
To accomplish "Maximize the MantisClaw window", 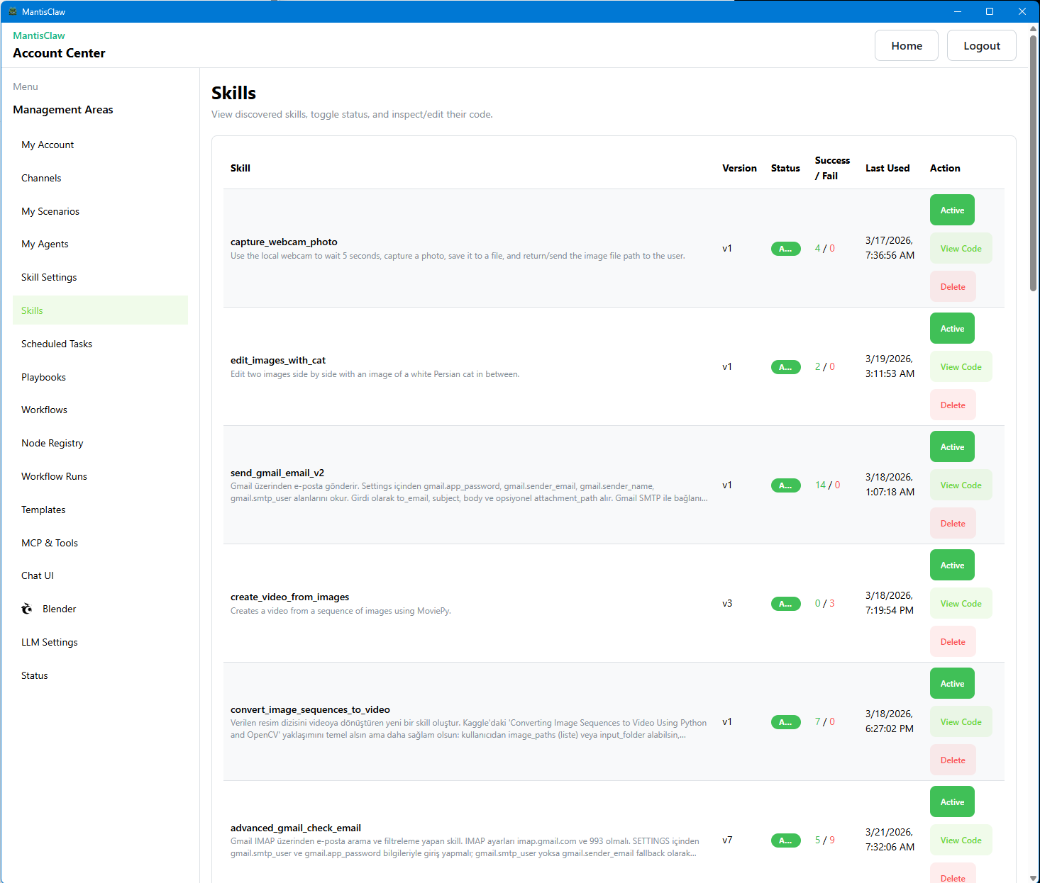I will [989, 11].
